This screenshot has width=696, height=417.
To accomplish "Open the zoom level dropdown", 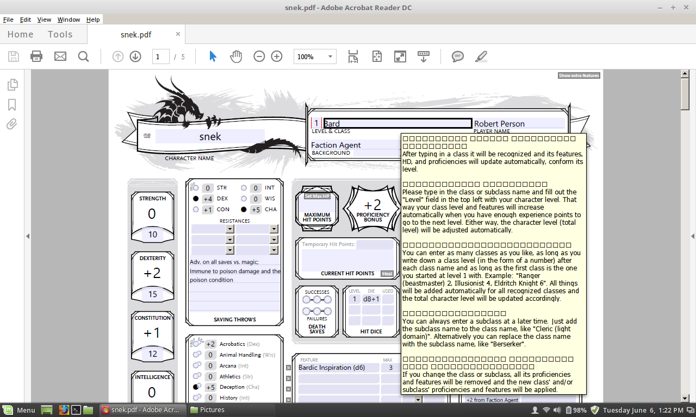I will coord(330,56).
